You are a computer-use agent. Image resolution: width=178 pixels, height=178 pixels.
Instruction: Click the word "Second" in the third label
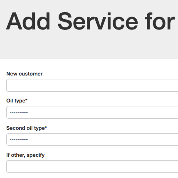(16, 128)
